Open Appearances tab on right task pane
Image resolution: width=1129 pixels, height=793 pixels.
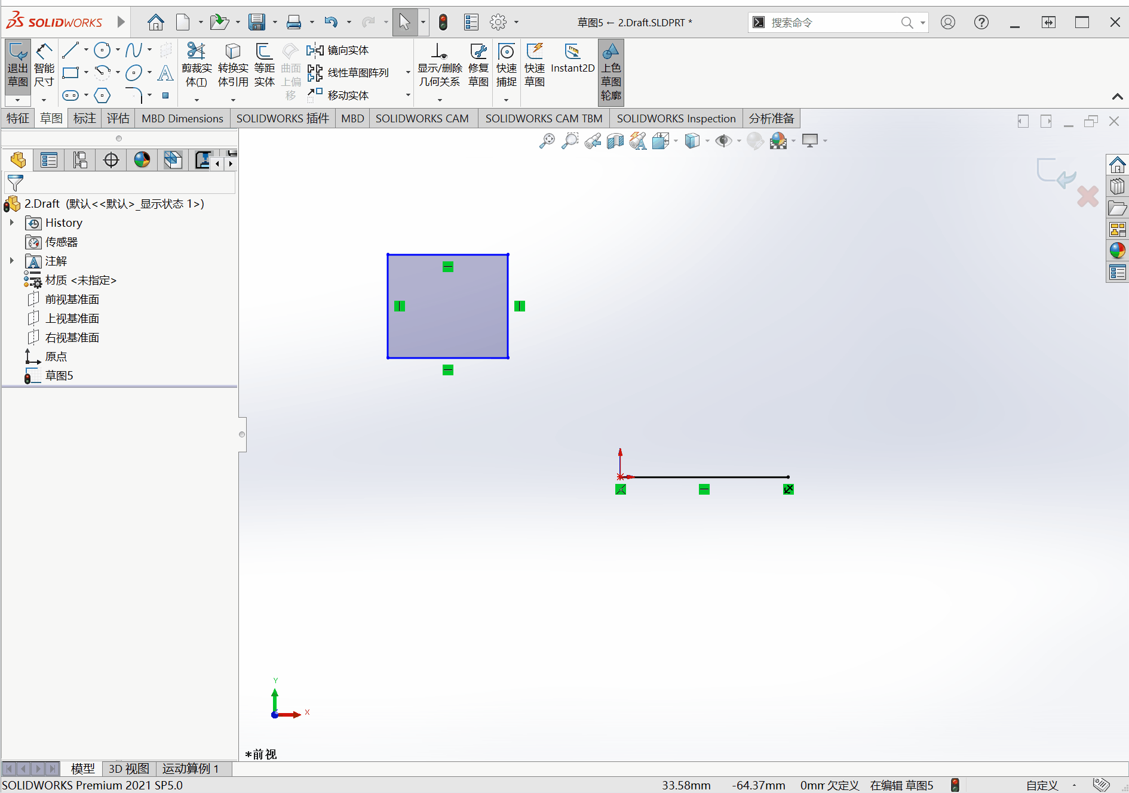click(x=1117, y=251)
